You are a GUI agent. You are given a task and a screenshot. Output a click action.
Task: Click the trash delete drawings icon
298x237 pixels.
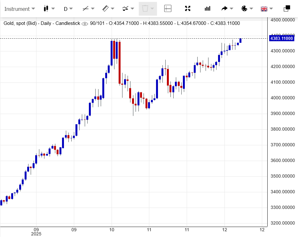[x=145, y=9]
